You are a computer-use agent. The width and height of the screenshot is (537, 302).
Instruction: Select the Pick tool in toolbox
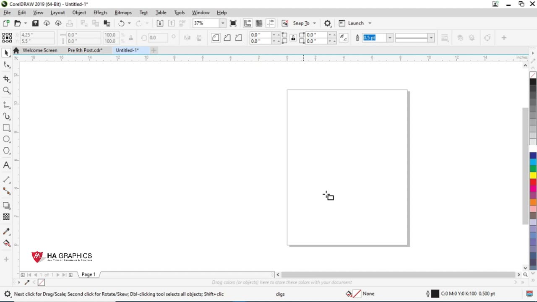coord(6,53)
